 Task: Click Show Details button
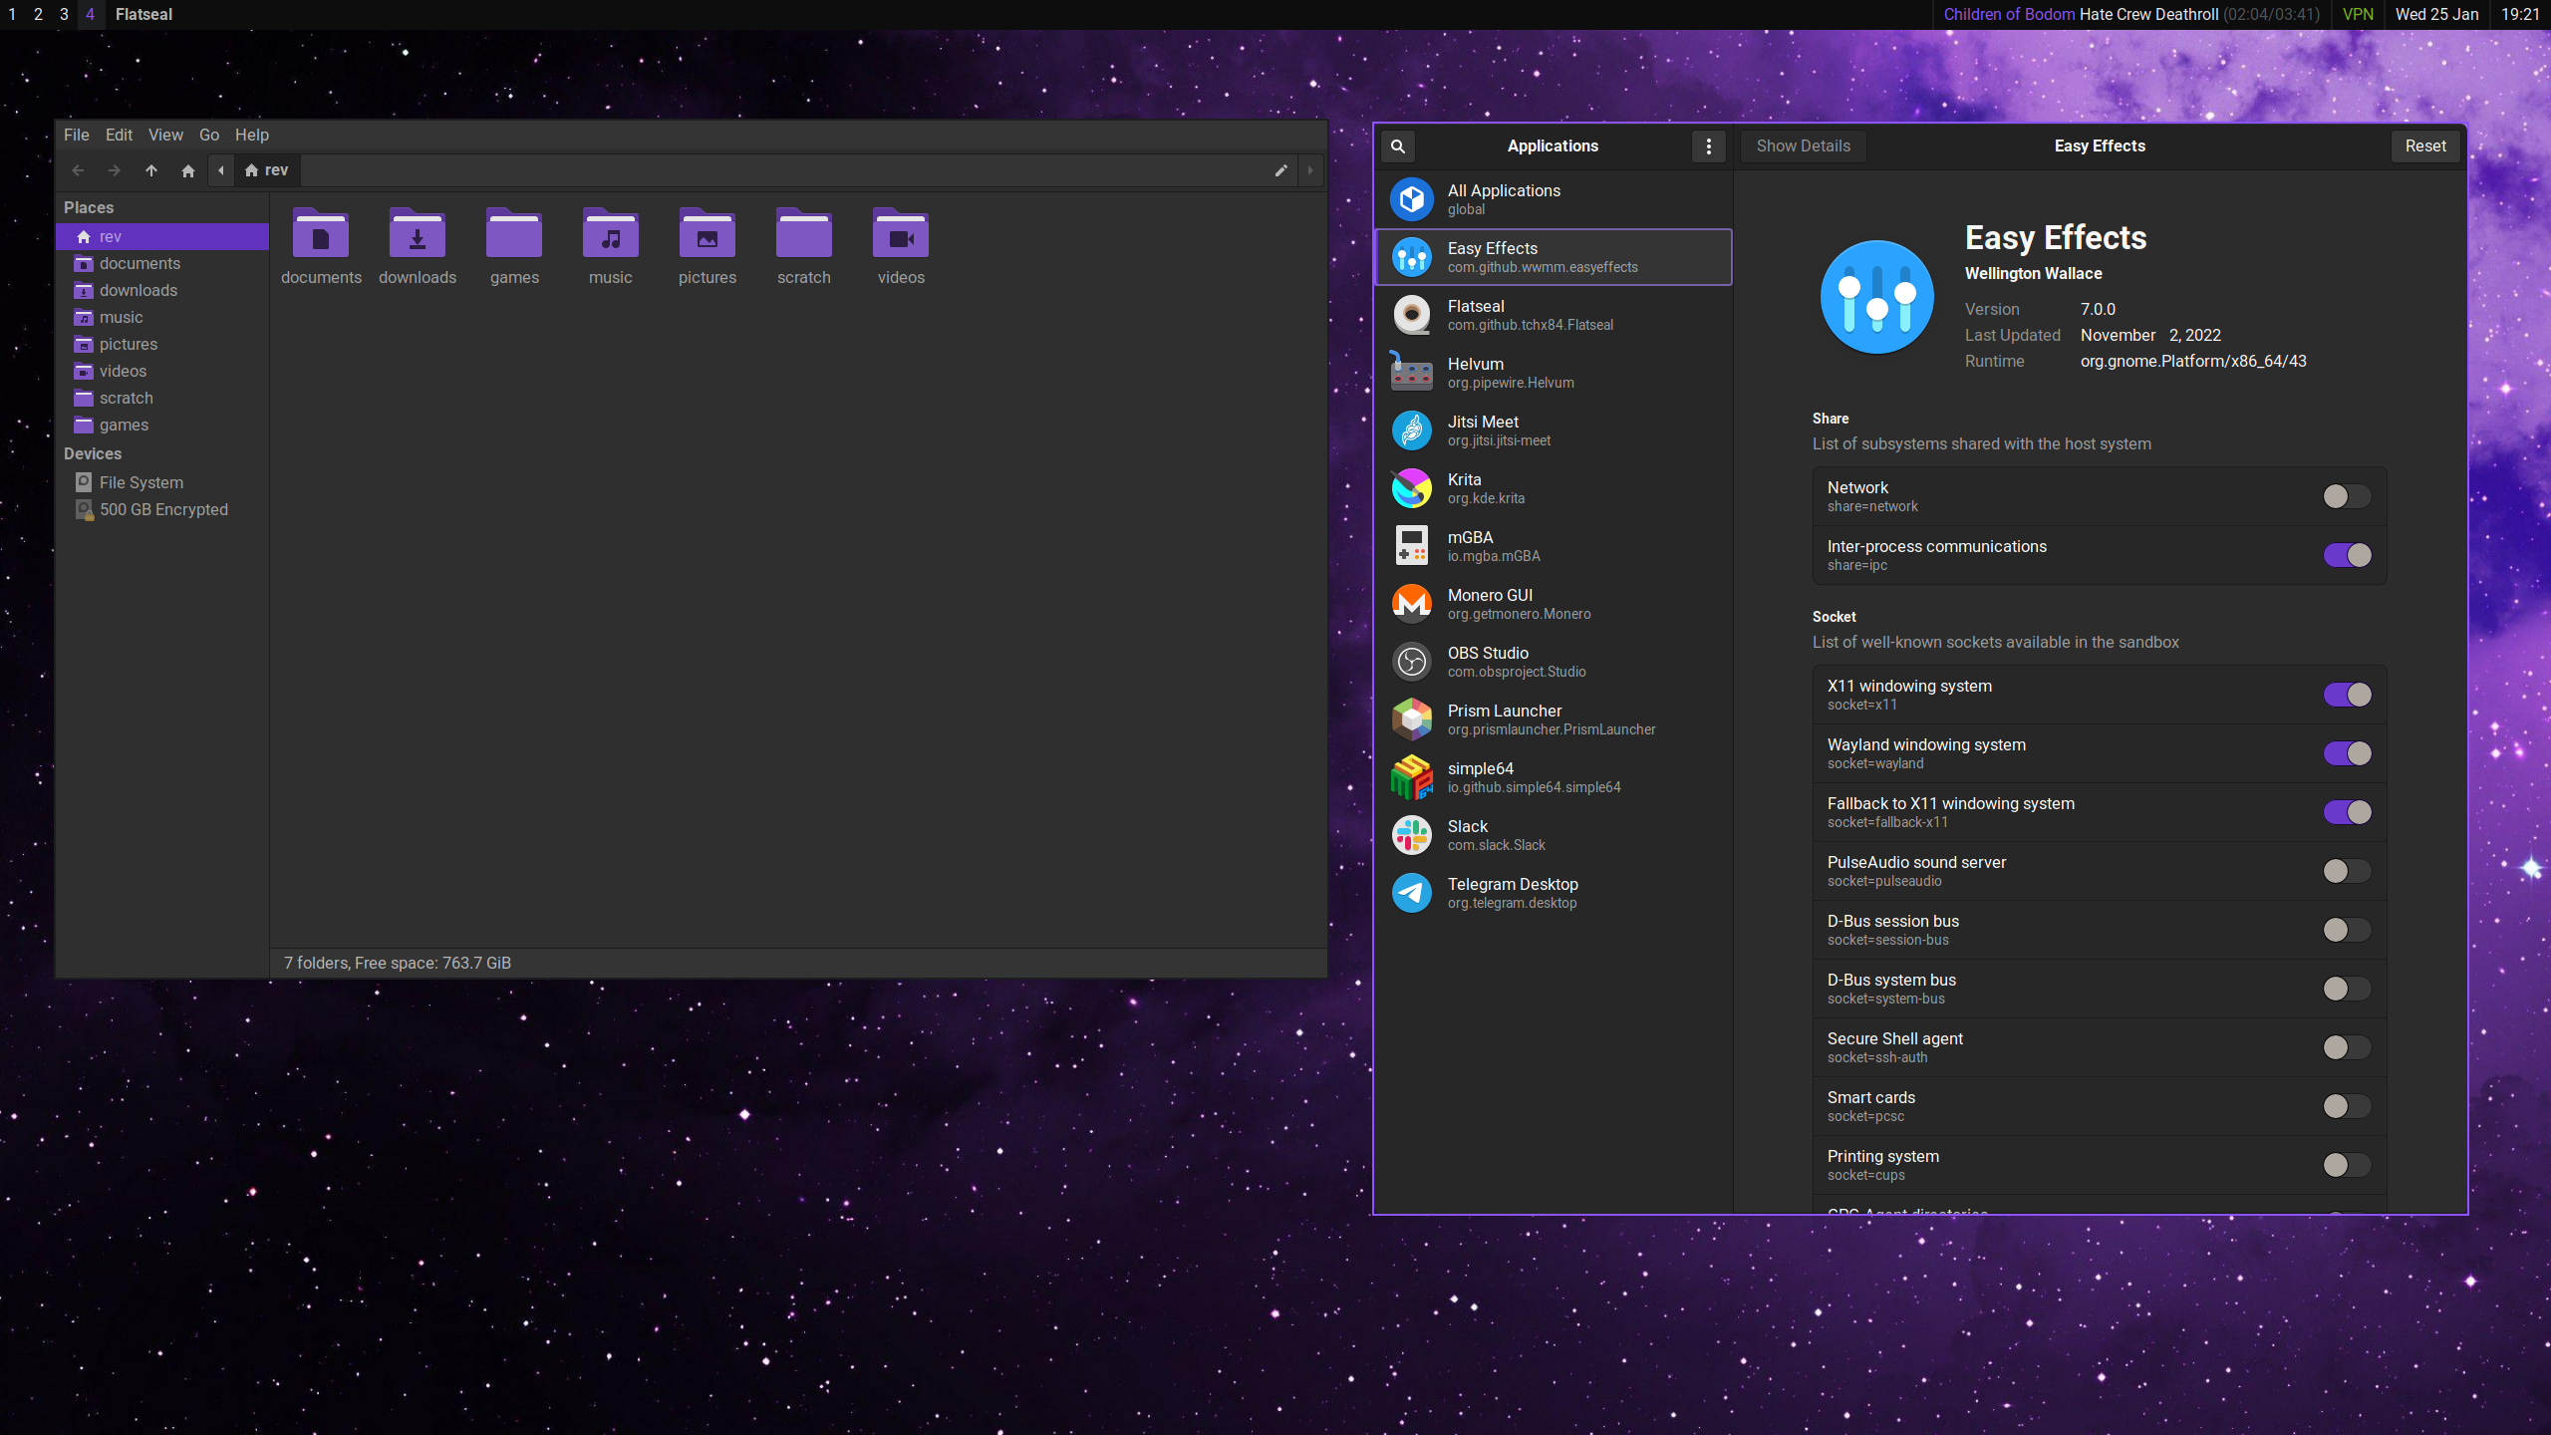1803,146
